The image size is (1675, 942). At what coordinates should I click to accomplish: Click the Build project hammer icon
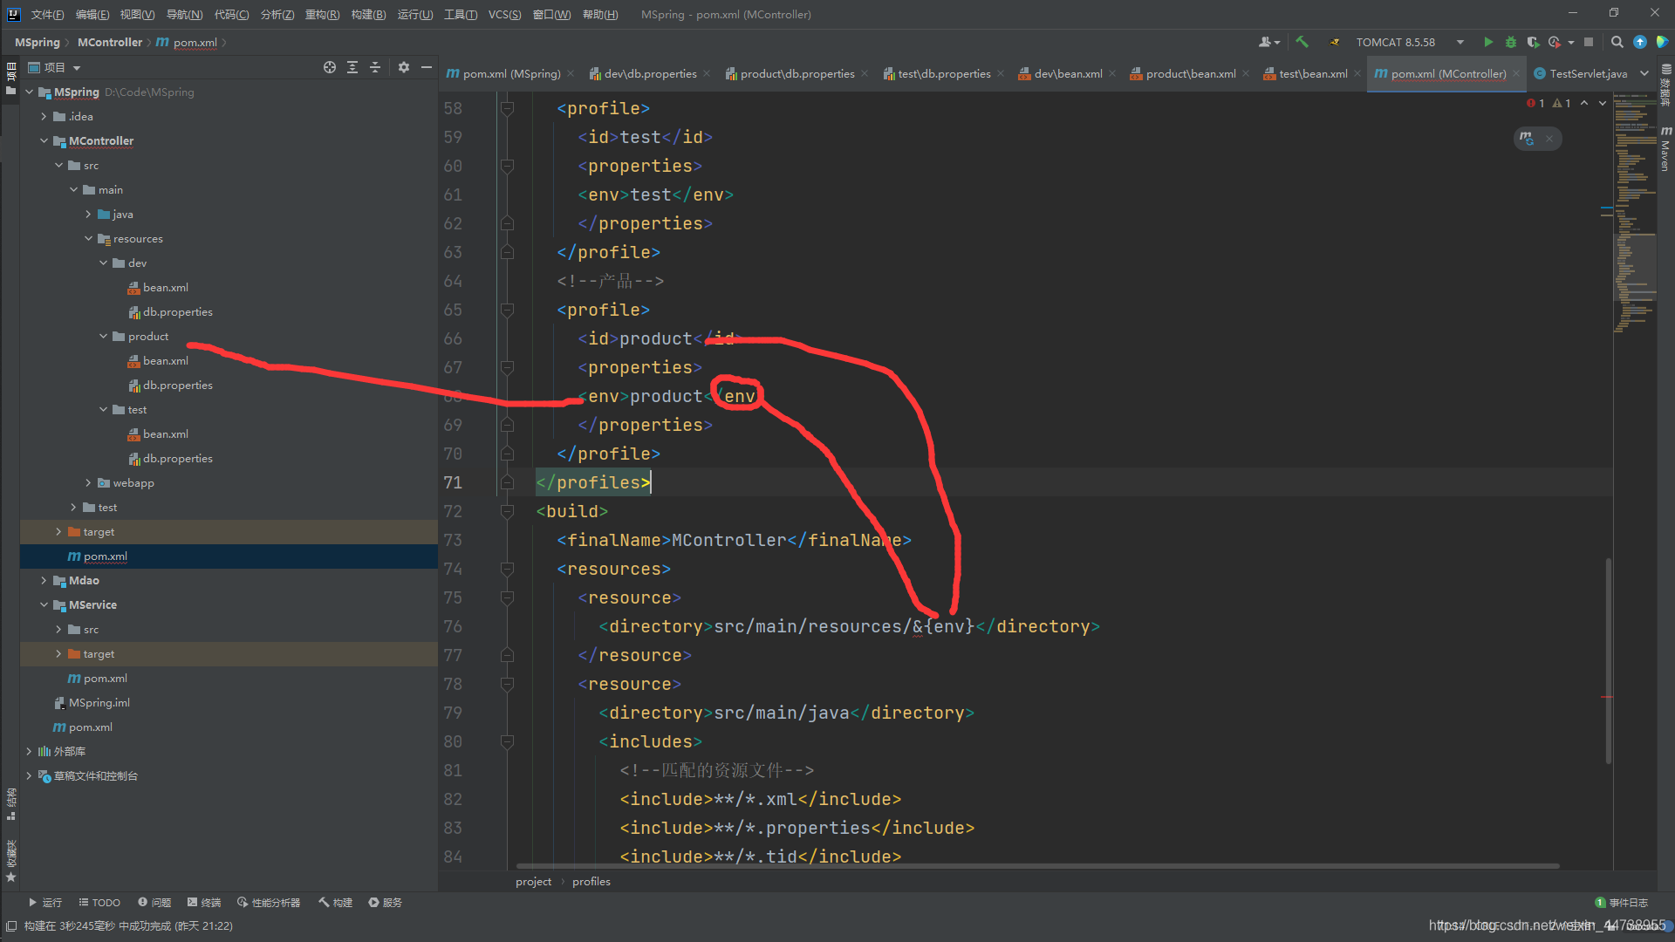(x=1302, y=42)
